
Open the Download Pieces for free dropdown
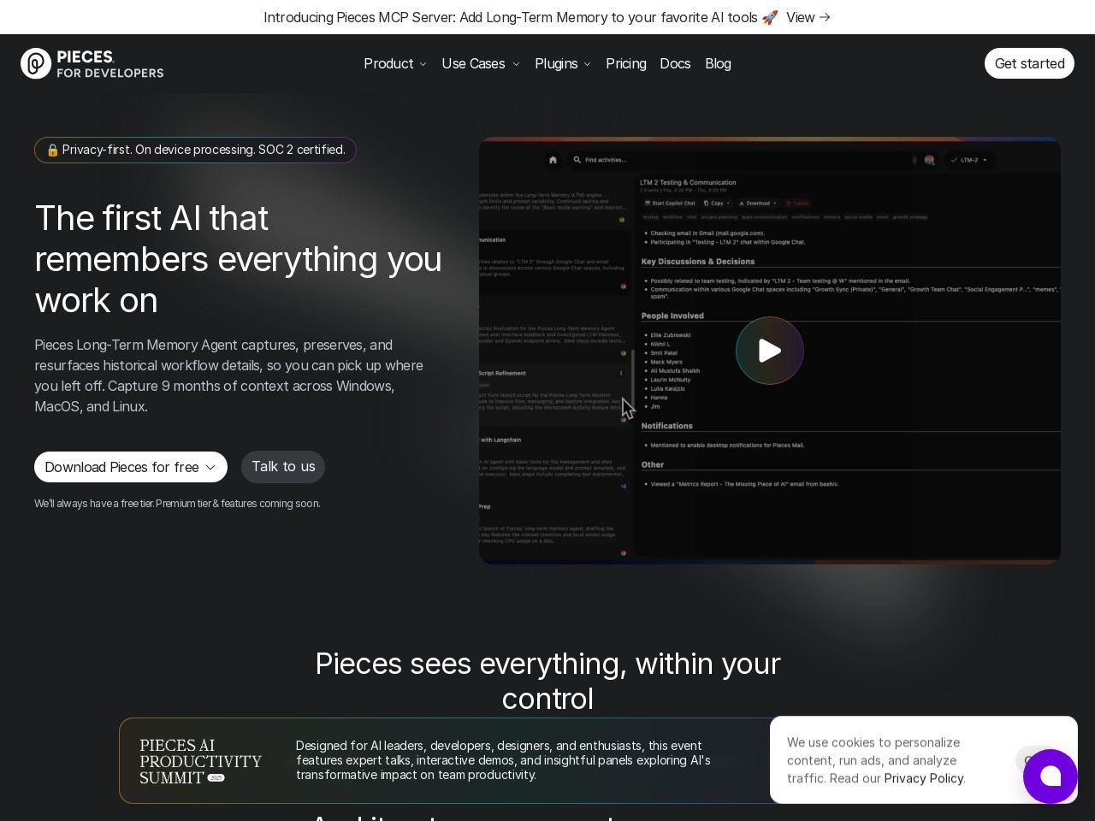click(x=131, y=467)
